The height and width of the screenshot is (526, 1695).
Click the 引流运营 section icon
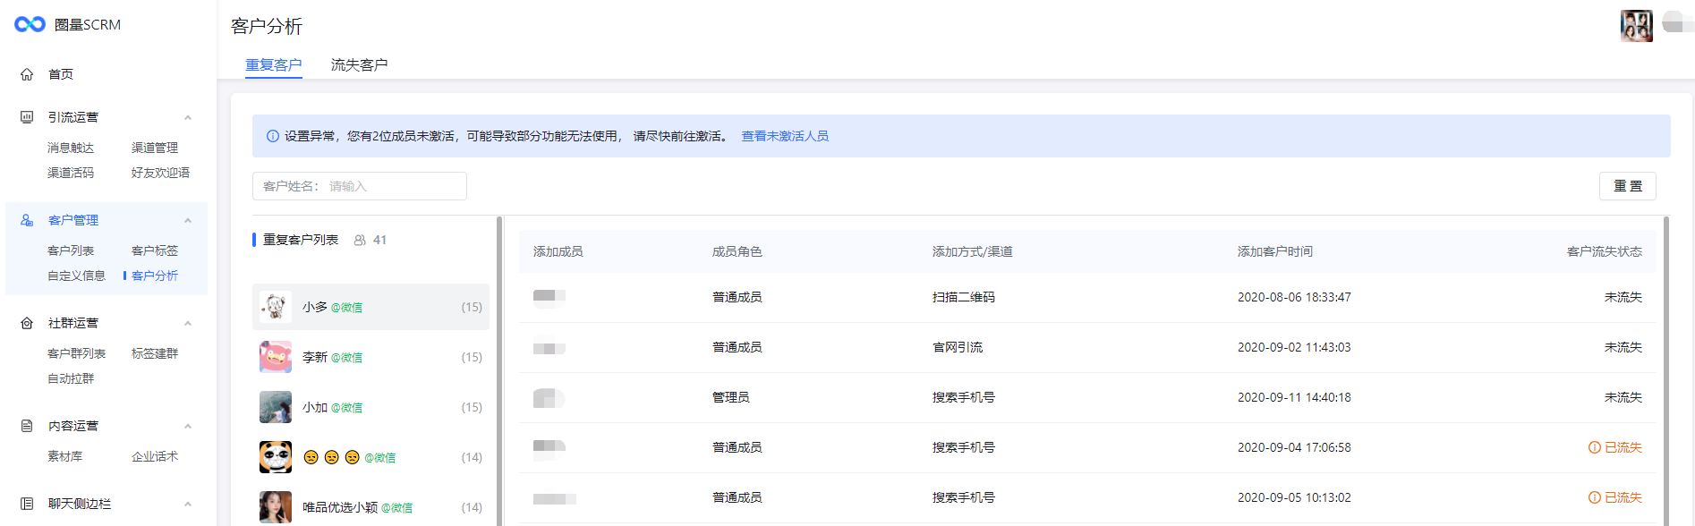point(27,117)
